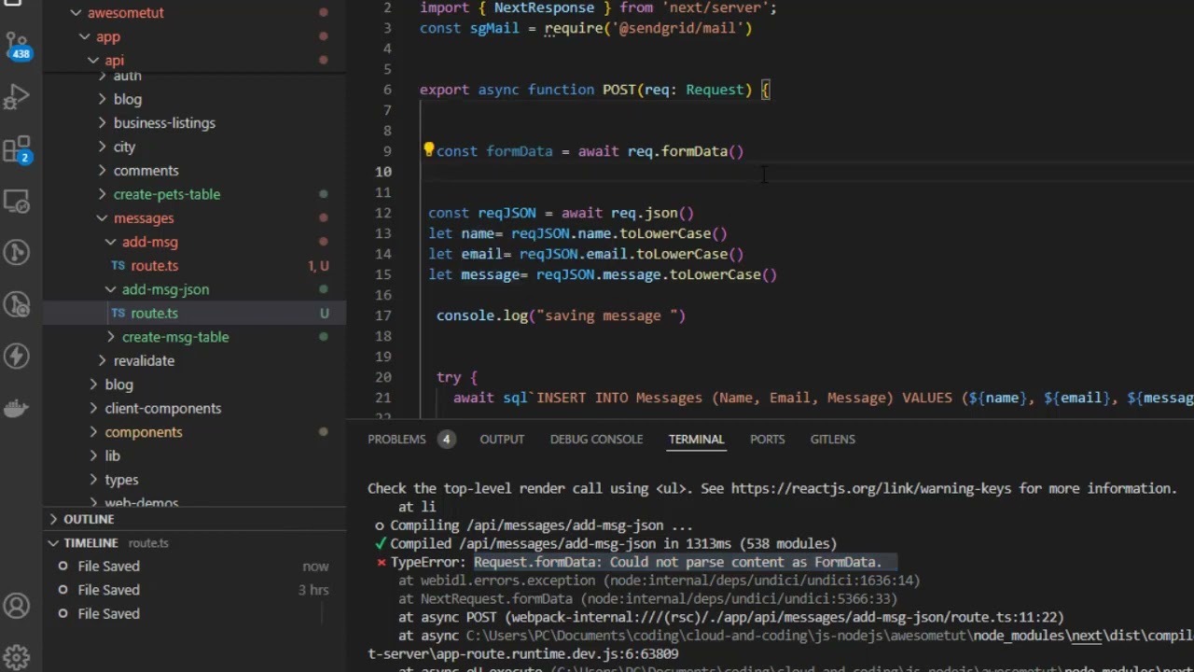Select the third File Saved timeline entry
This screenshot has width=1194, height=672.
point(193,614)
